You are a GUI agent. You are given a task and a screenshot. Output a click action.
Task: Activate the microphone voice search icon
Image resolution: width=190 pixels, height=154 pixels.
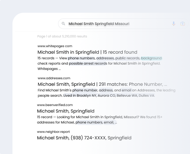pos(173,24)
